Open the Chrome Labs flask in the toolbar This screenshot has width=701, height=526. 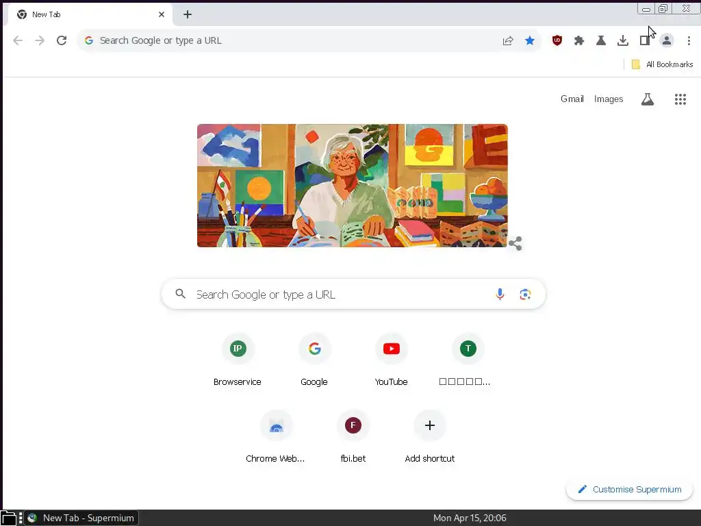pos(601,40)
